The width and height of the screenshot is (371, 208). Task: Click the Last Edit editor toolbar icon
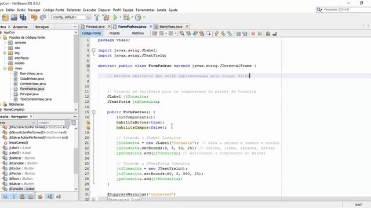click(x=155, y=34)
